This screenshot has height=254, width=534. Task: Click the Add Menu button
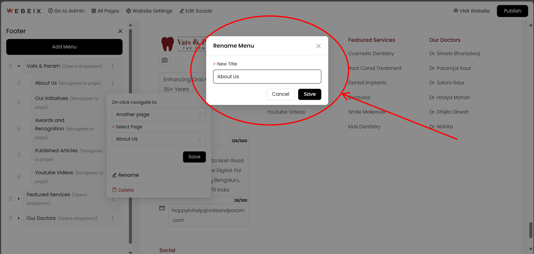pos(64,47)
